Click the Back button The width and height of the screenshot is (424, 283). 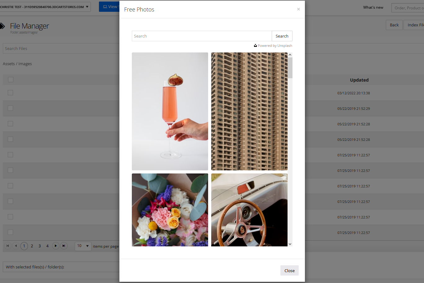click(394, 25)
